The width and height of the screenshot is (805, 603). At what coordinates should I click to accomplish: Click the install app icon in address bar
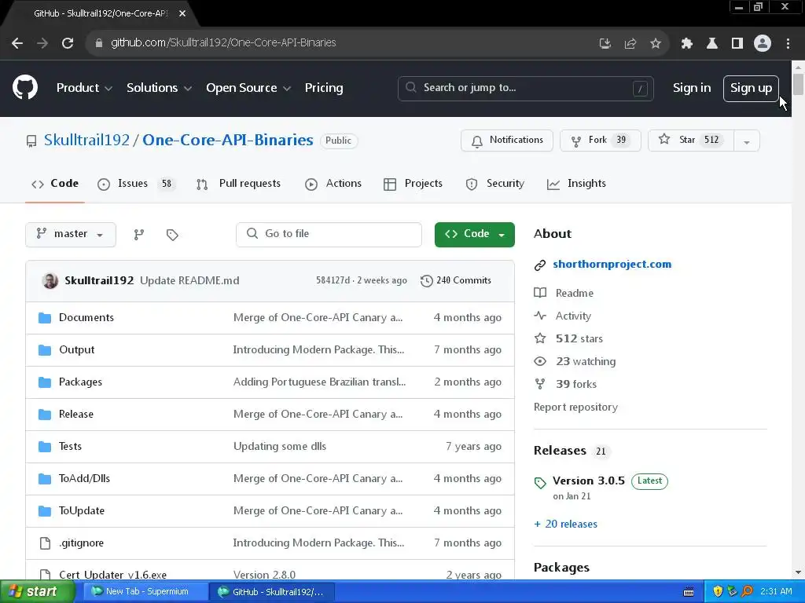(605, 44)
